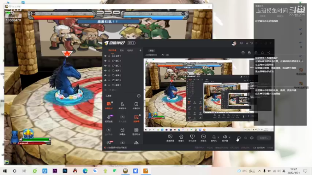Open the 多人连麦 tool icon

click(x=122, y=119)
